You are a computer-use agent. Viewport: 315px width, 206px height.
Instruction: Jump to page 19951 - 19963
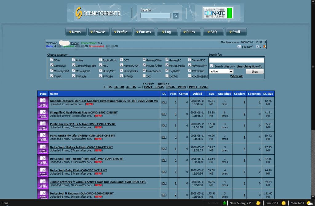tap(198, 87)
